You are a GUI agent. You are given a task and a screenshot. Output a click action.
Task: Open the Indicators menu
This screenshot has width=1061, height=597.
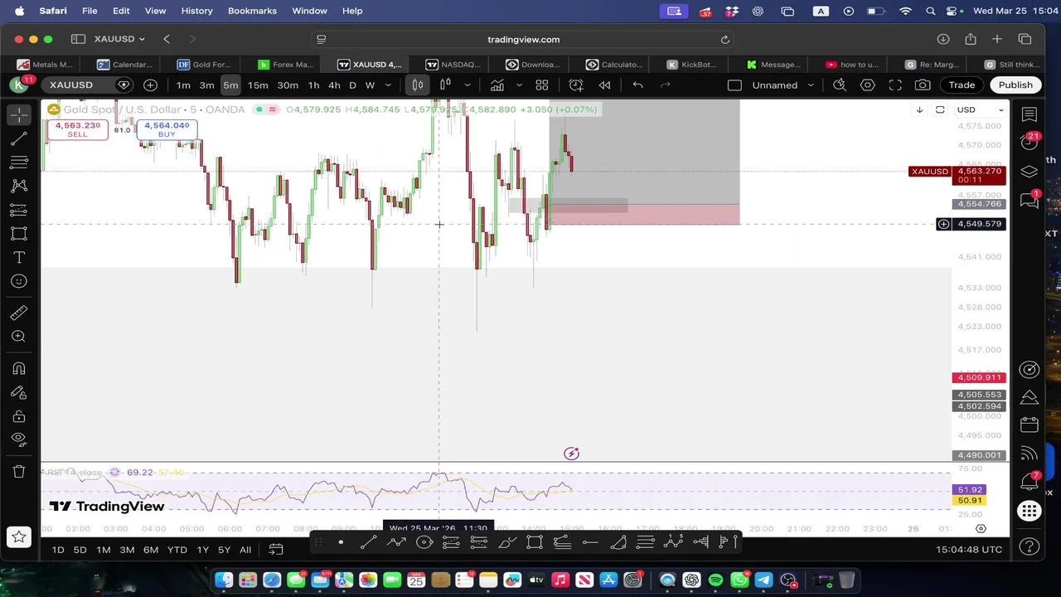[x=497, y=85]
